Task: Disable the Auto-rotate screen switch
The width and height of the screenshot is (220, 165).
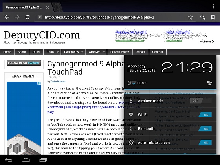Action: [x=201, y=143]
